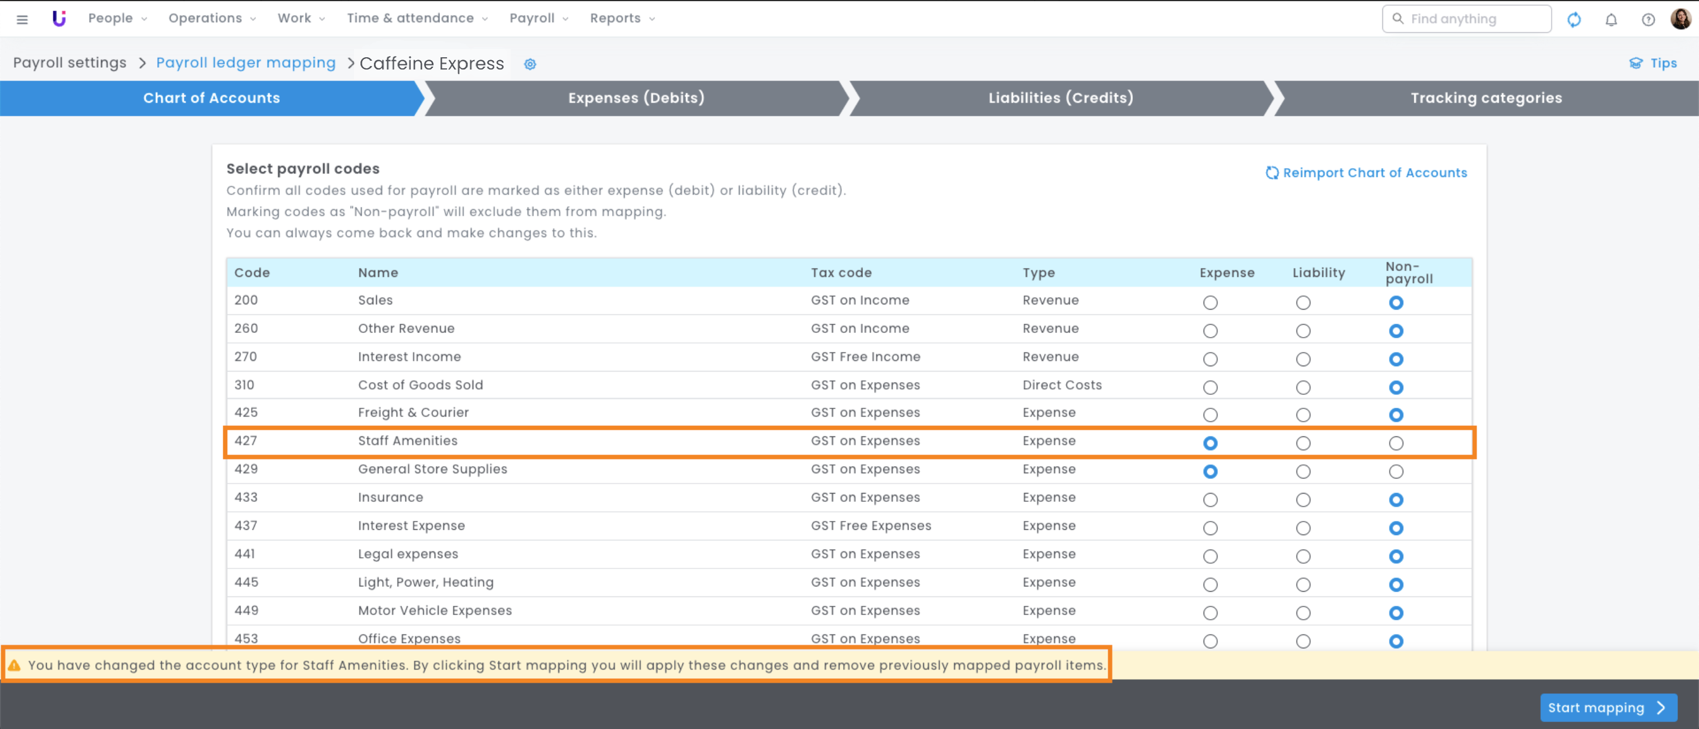Mark Staff Amenities as Non-payroll
The height and width of the screenshot is (729, 1699).
[x=1396, y=443]
